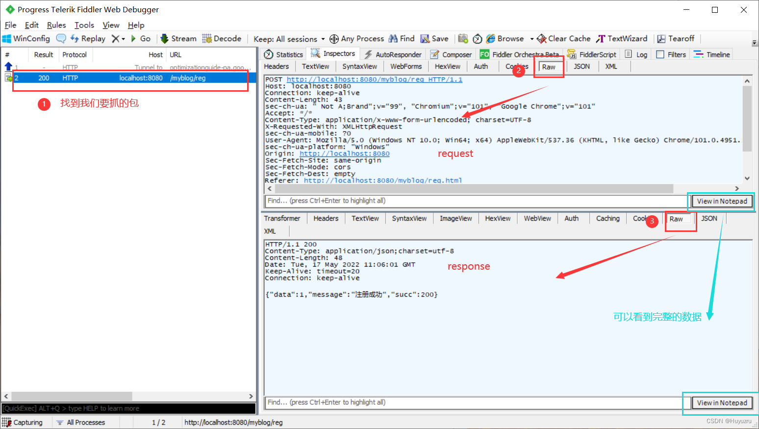Click the Go resume button
Image resolution: width=759 pixels, height=429 pixels.
[x=141, y=39]
